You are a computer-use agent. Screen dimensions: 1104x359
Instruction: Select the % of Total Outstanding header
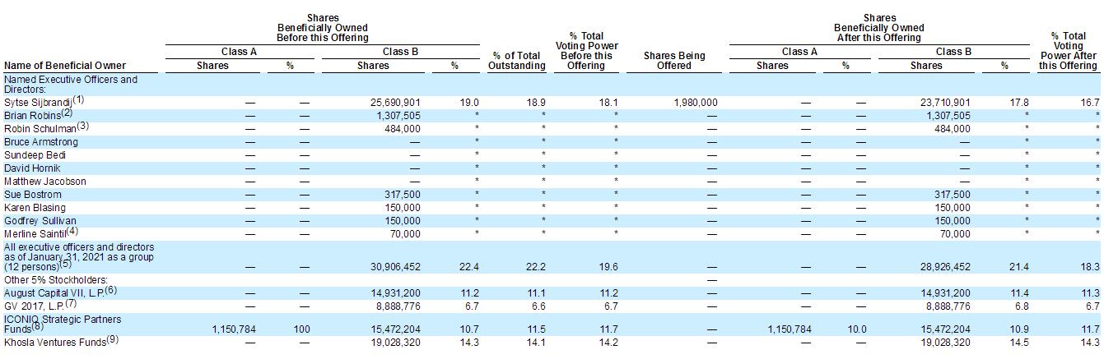[x=516, y=61]
